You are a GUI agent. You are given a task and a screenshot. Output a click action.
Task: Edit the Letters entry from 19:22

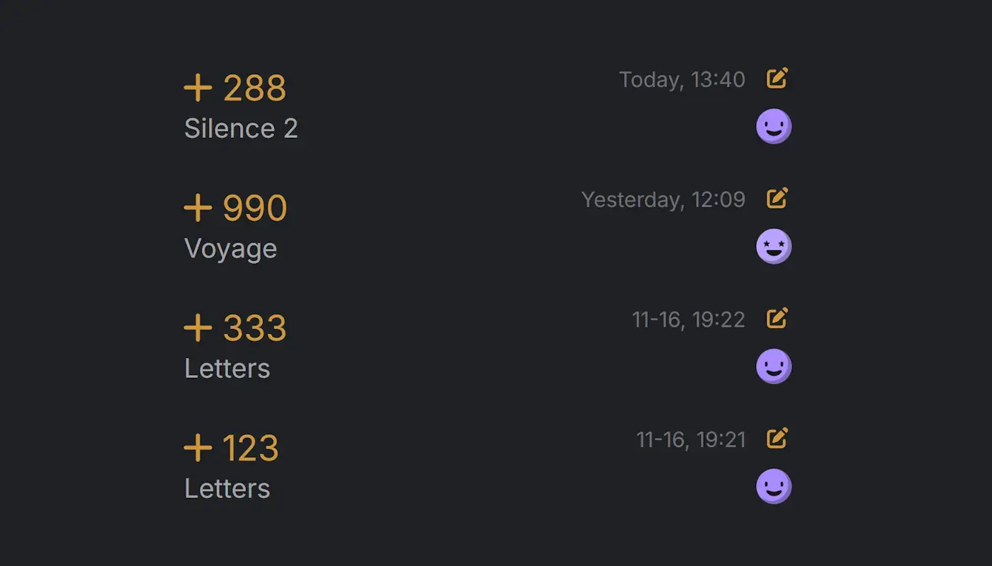(777, 318)
